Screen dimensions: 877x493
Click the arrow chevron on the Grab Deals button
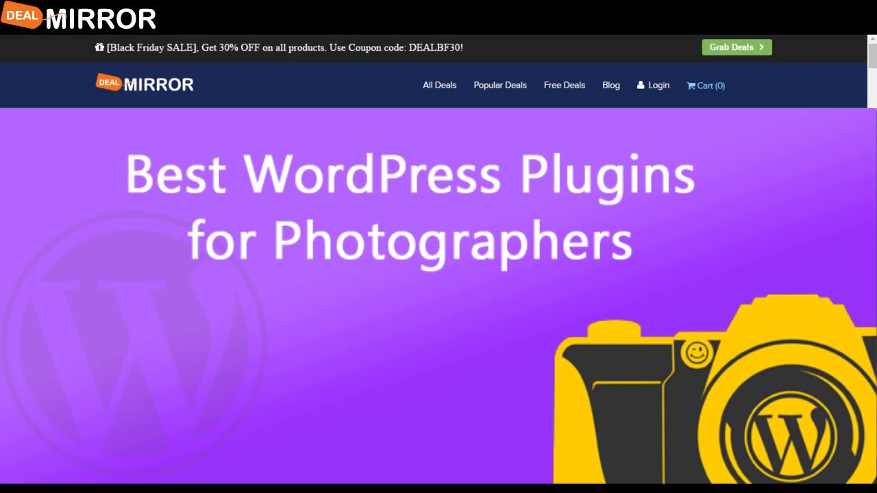pos(761,47)
